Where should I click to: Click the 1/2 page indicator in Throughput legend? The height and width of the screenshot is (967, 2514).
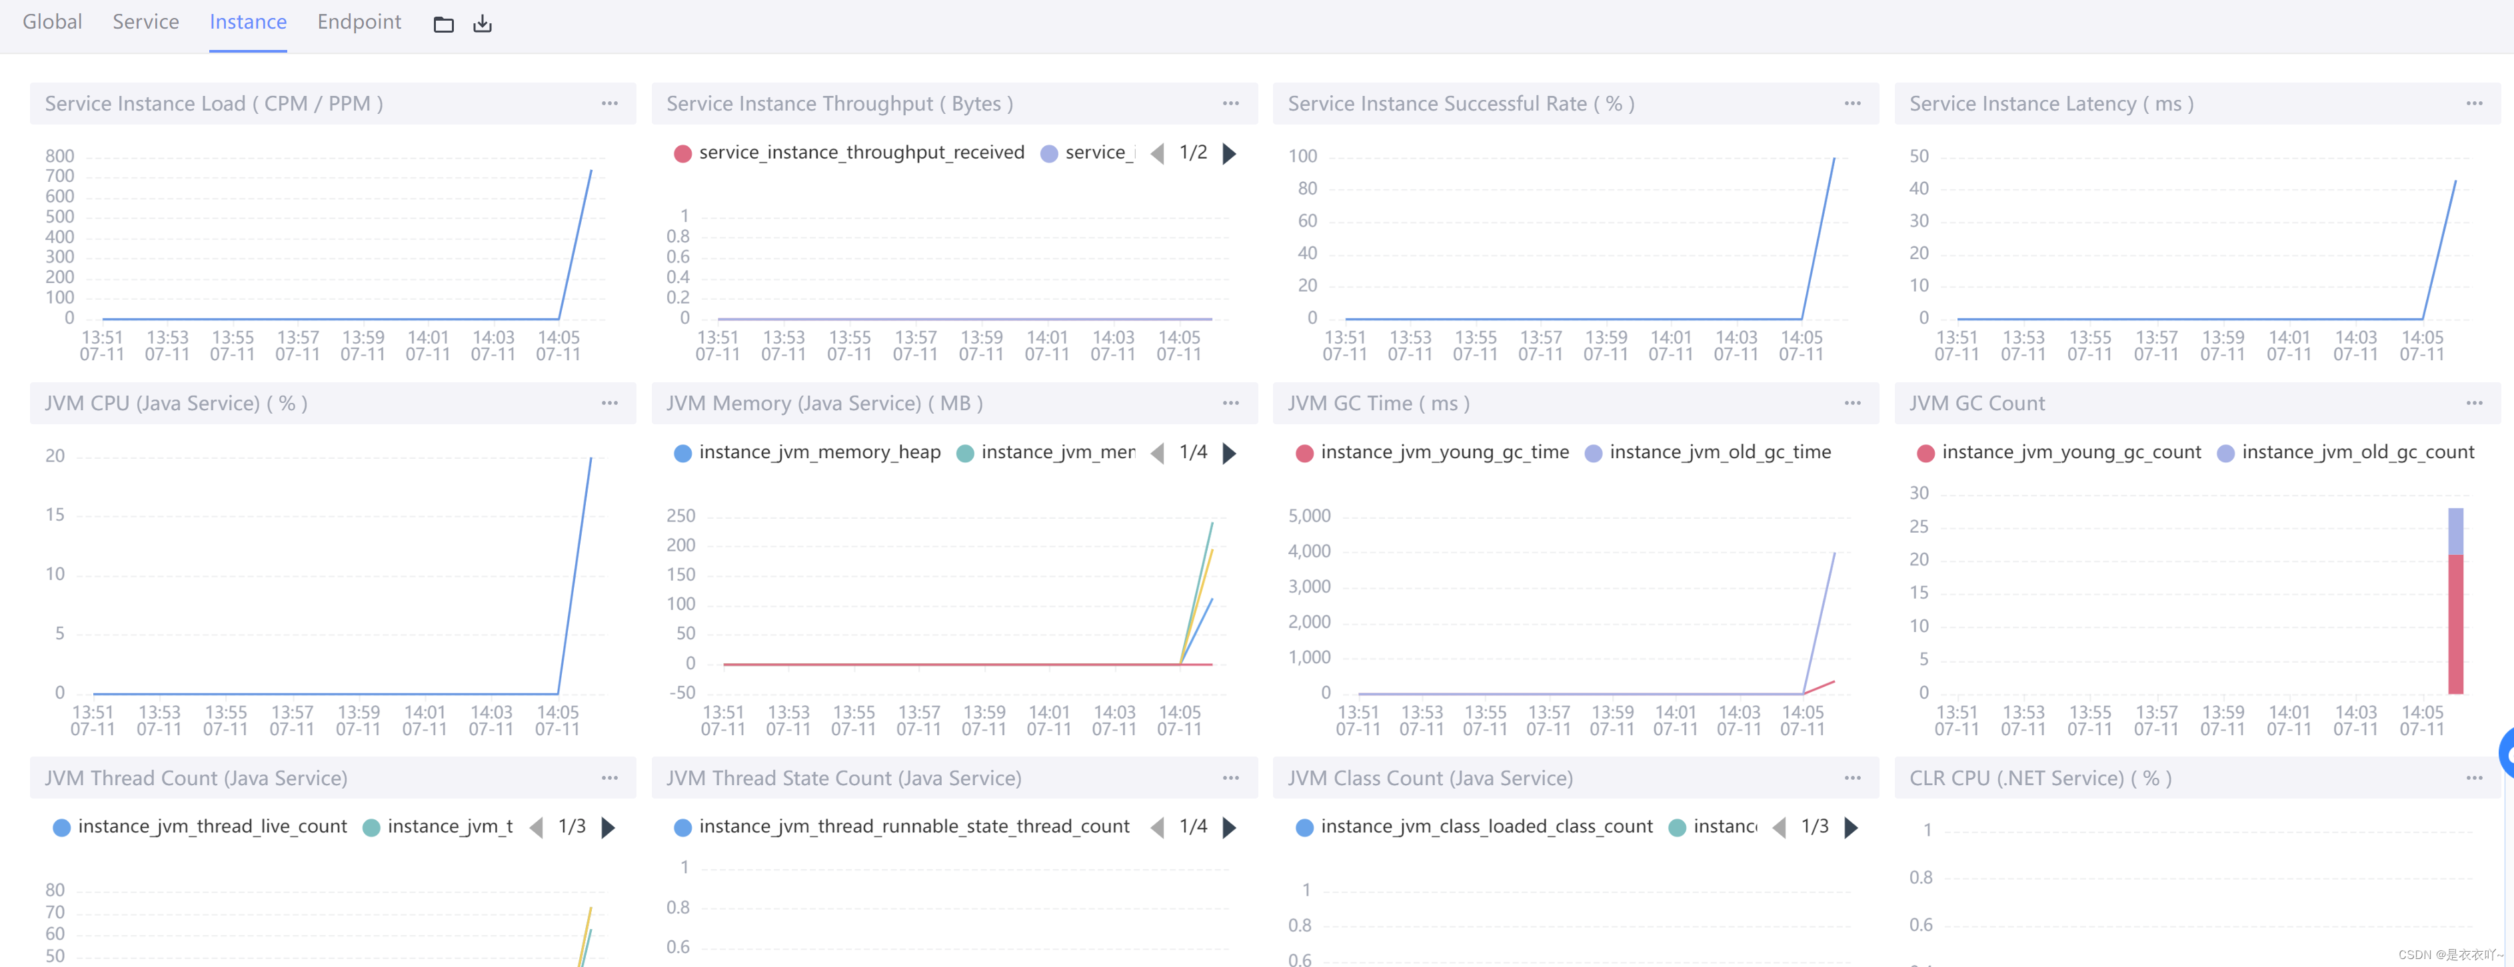(x=1192, y=153)
